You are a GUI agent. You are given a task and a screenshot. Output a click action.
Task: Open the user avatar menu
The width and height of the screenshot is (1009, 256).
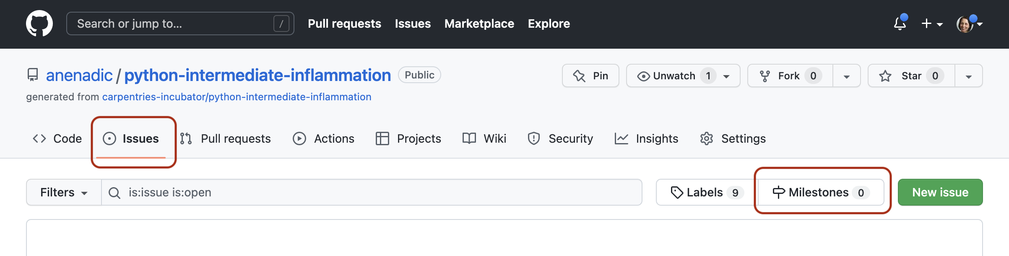tap(969, 24)
